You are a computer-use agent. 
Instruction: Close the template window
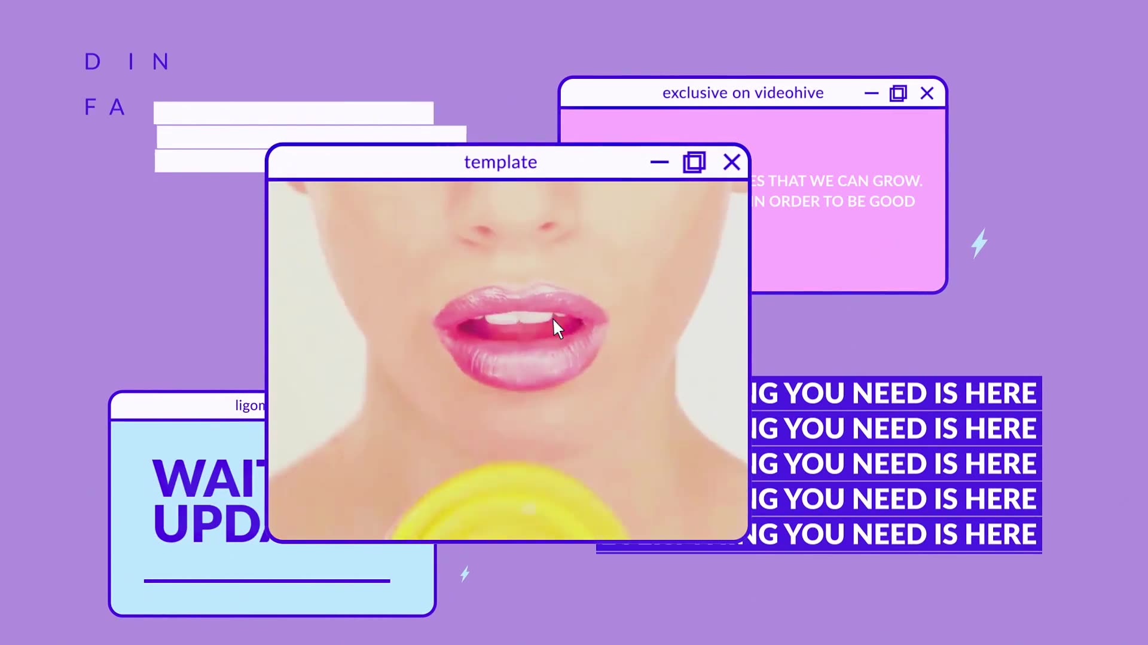pyautogui.click(x=730, y=163)
